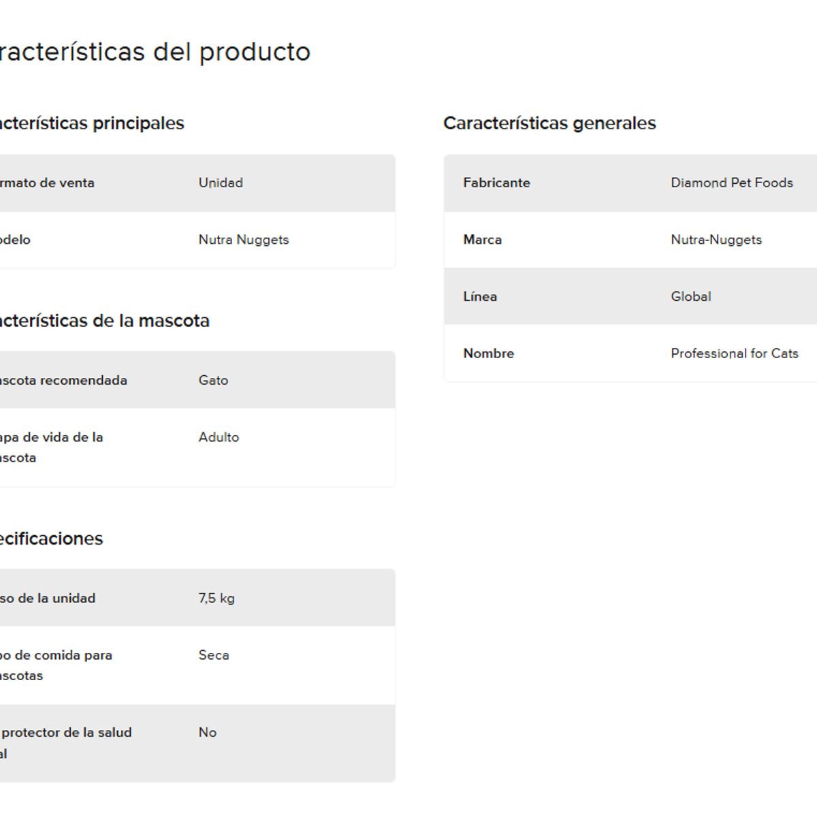The width and height of the screenshot is (817, 817).
Task: Click the Marca value "Nutra-Nuggets"
Action: pyautogui.click(x=716, y=240)
